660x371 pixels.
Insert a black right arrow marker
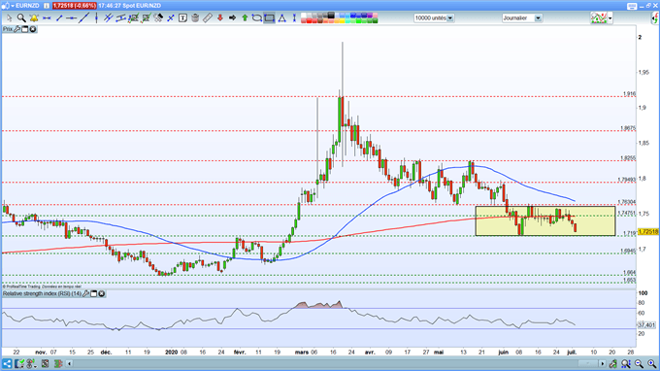(x=232, y=18)
